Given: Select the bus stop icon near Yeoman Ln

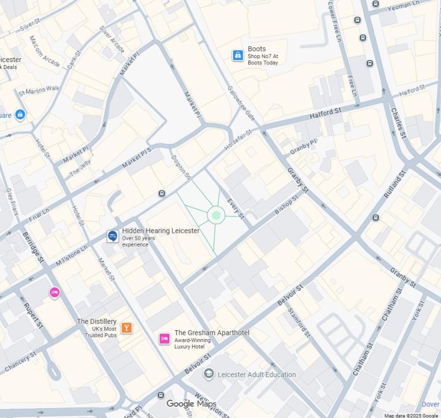Looking at the screenshot, I should coord(375,3).
